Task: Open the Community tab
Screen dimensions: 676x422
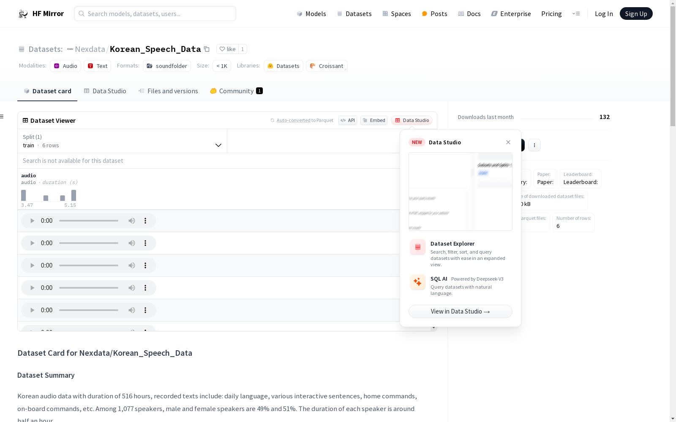Action: [236, 91]
